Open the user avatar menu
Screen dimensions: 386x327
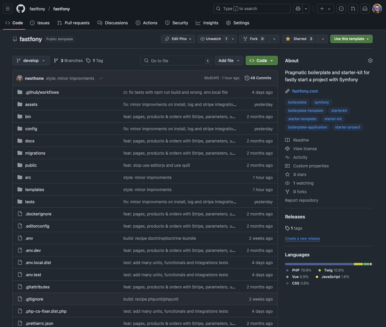[x=377, y=9]
